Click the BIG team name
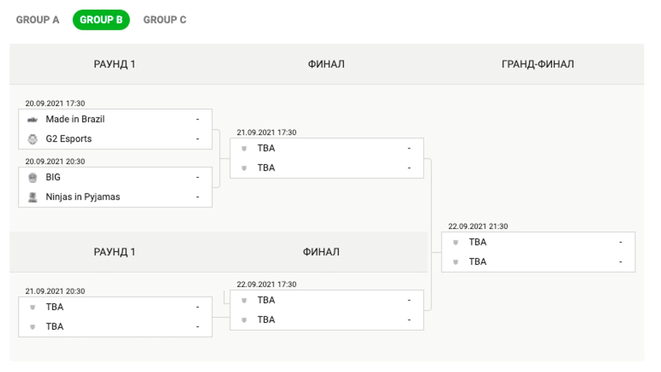Image resolution: width=661 pixels, height=372 pixels. point(53,177)
